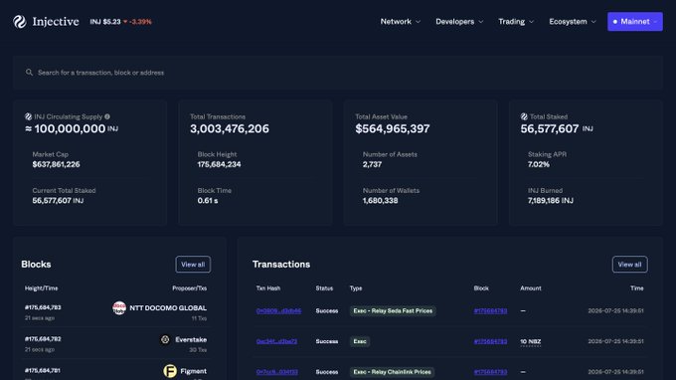Click View all in Transactions panel

point(630,265)
